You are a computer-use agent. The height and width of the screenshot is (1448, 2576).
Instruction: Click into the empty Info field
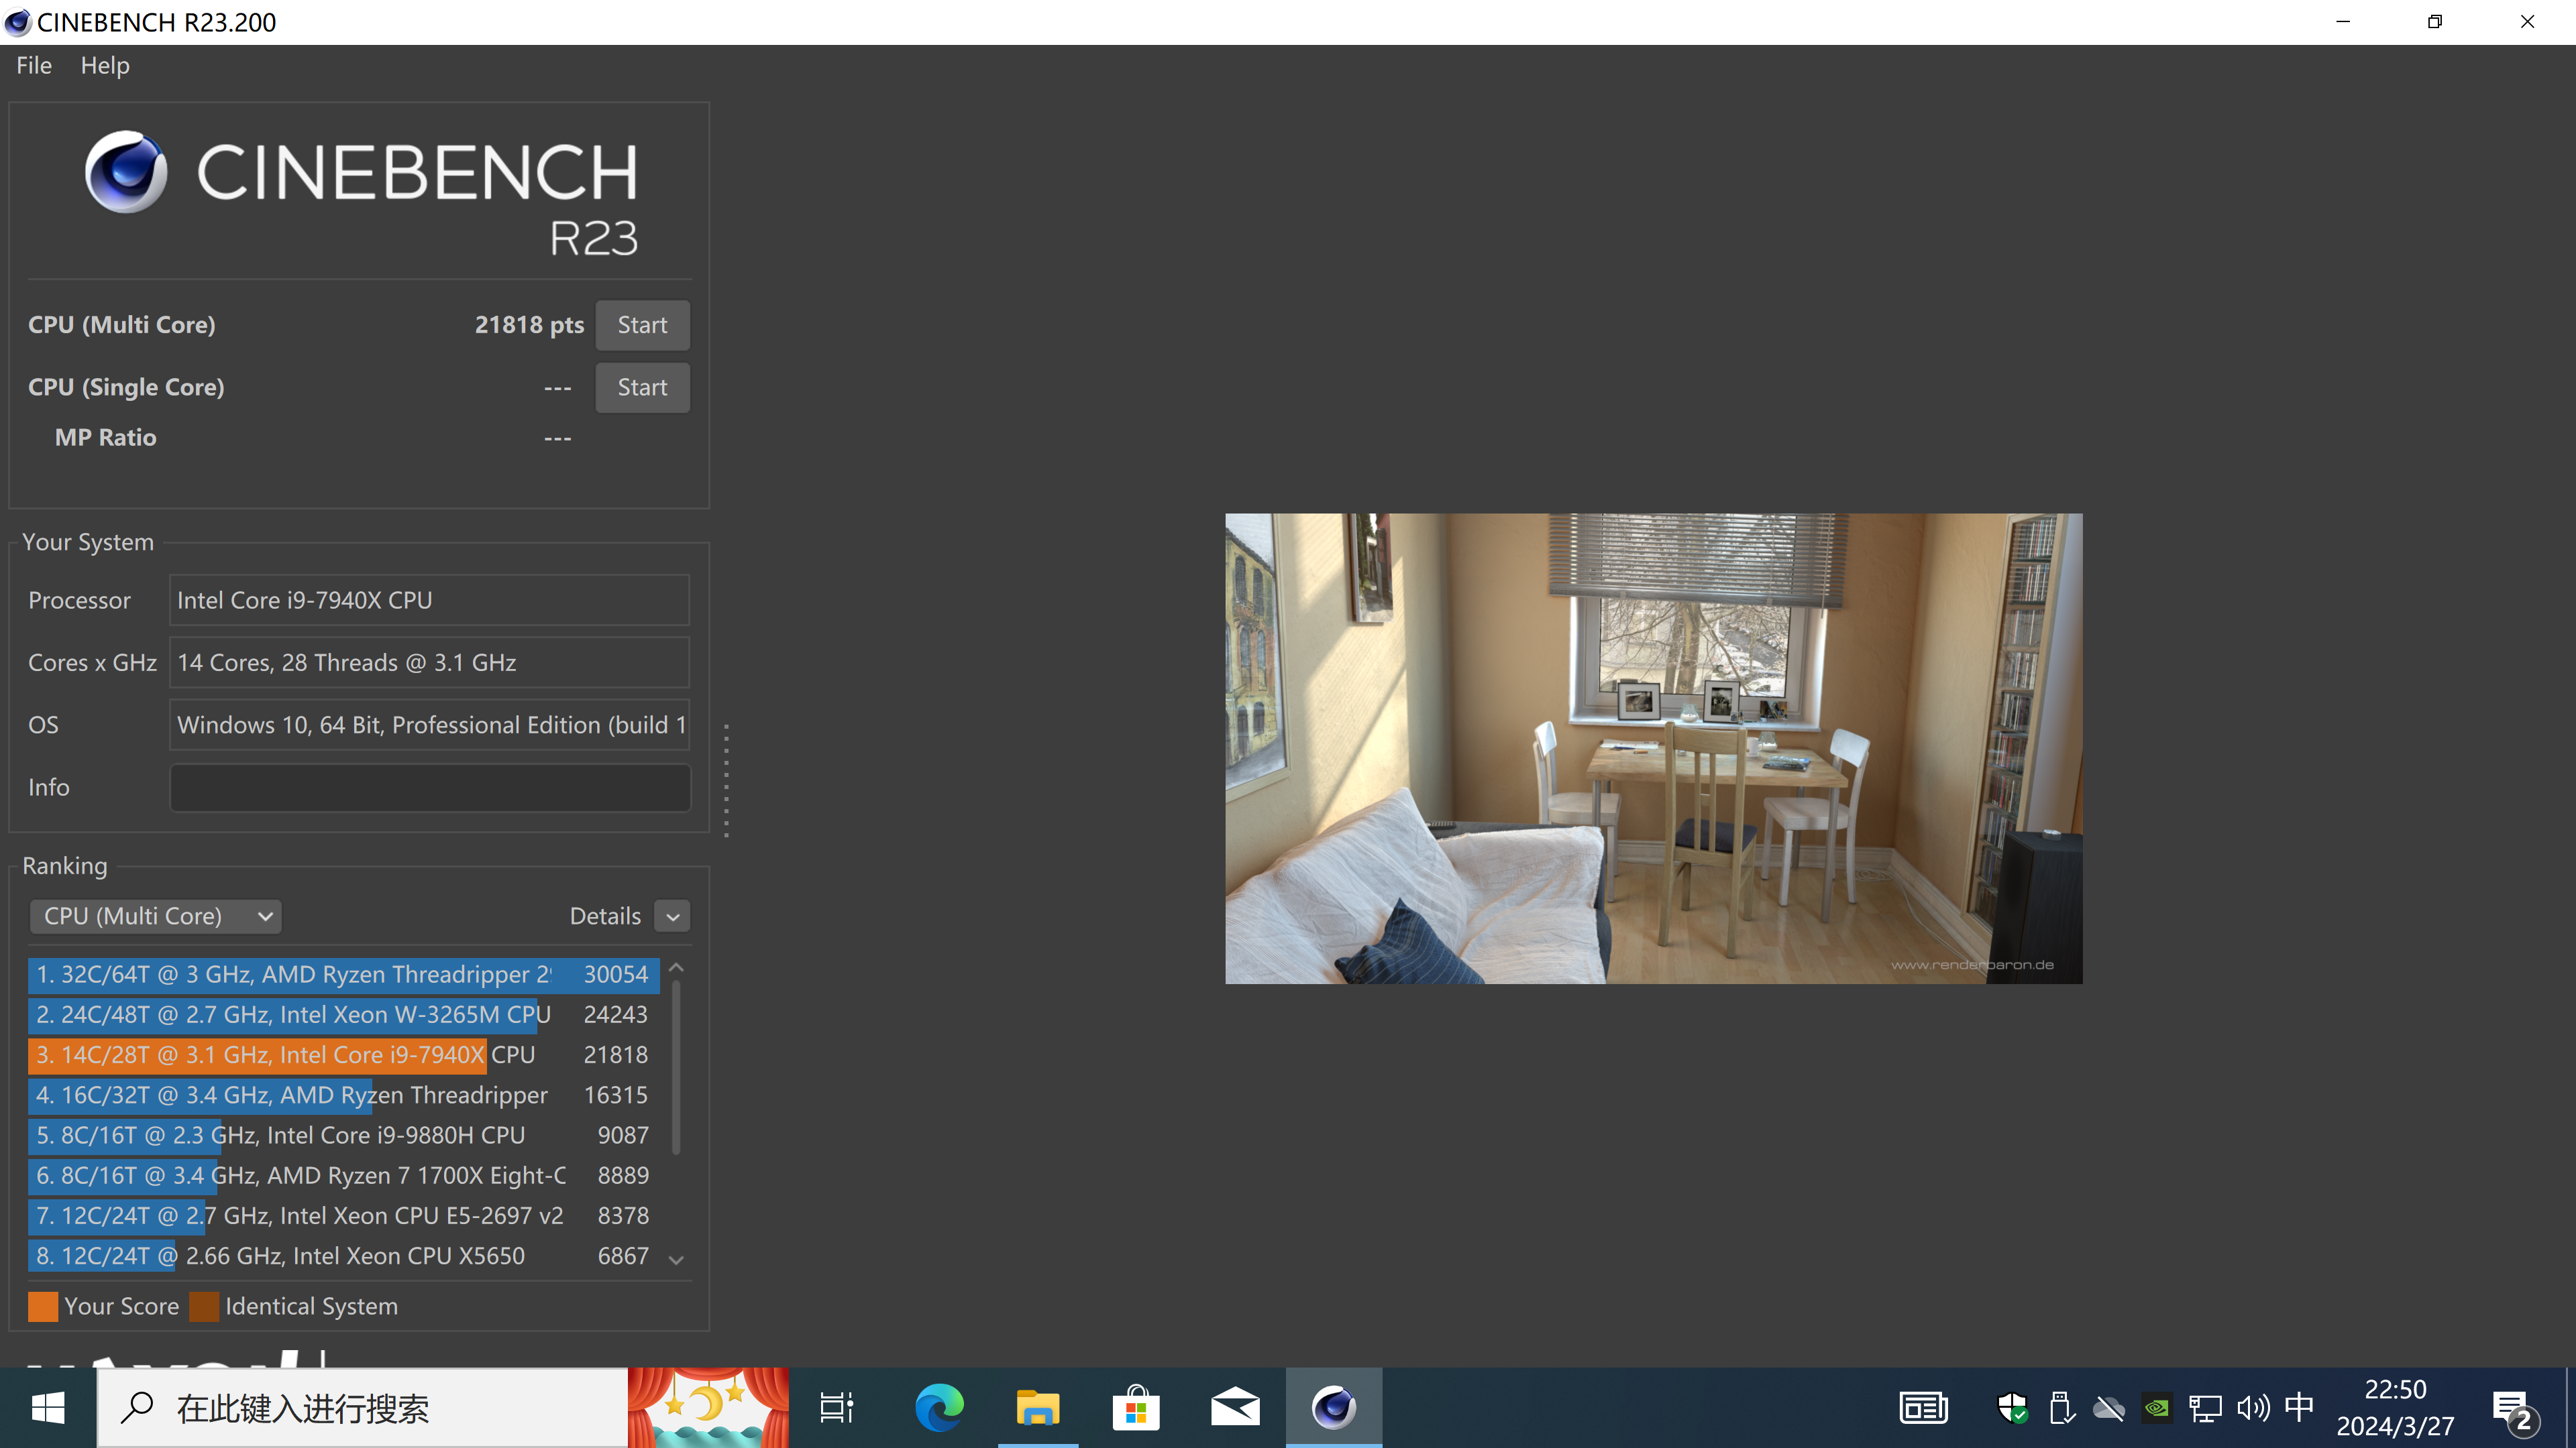tap(429, 788)
